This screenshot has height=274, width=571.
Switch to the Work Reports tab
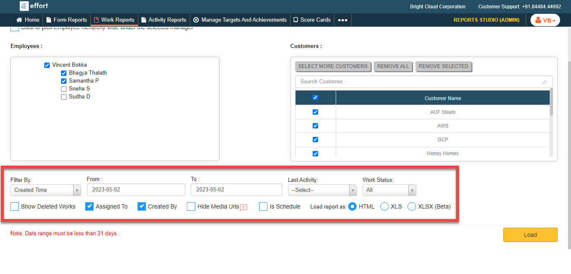click(114, 20)
